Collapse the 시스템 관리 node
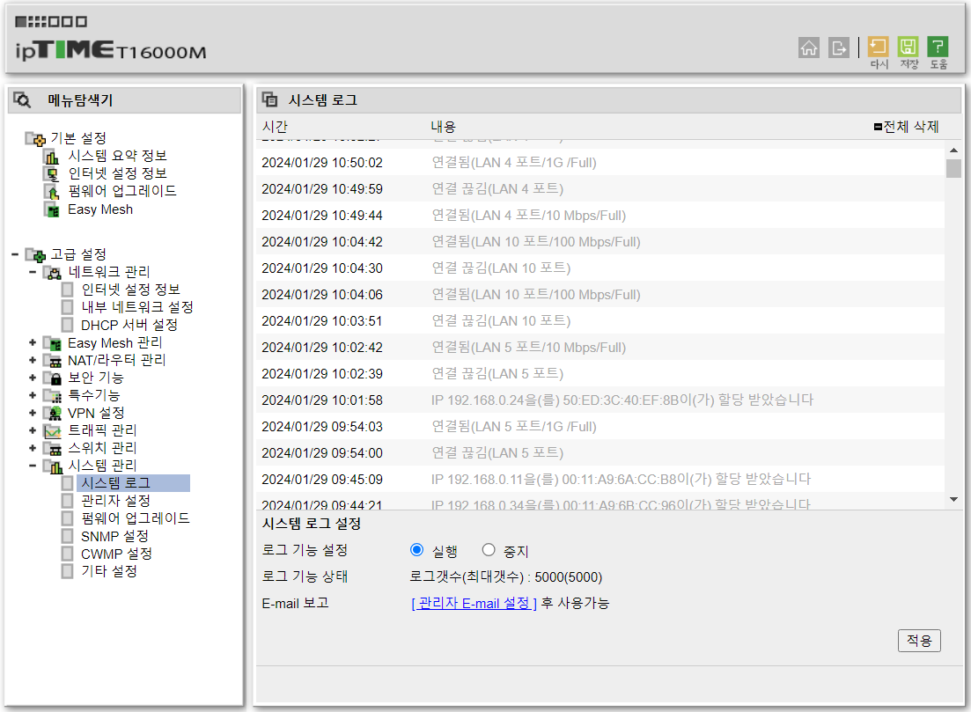This screenshot has height=712, width=971. coord(33,466)
